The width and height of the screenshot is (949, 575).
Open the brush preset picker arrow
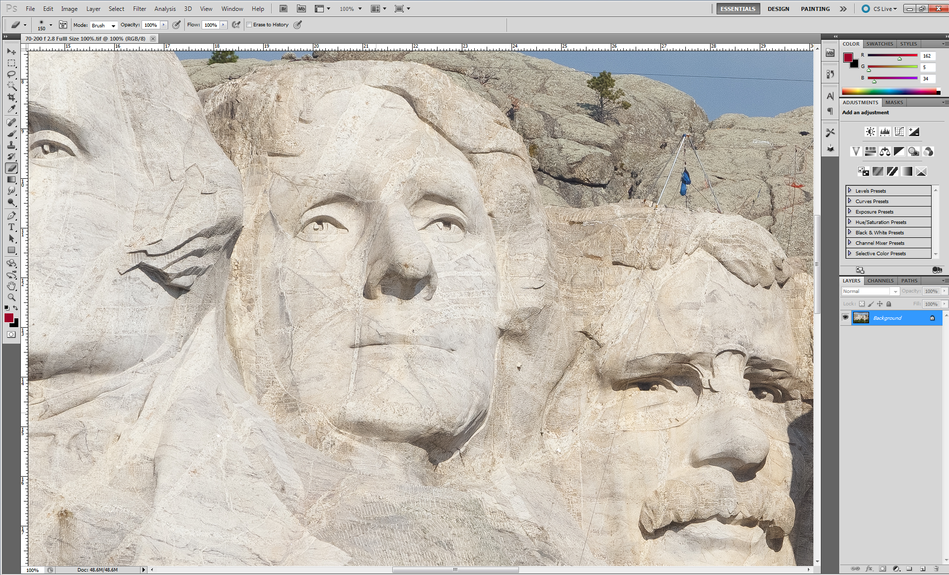pos(51,25)
